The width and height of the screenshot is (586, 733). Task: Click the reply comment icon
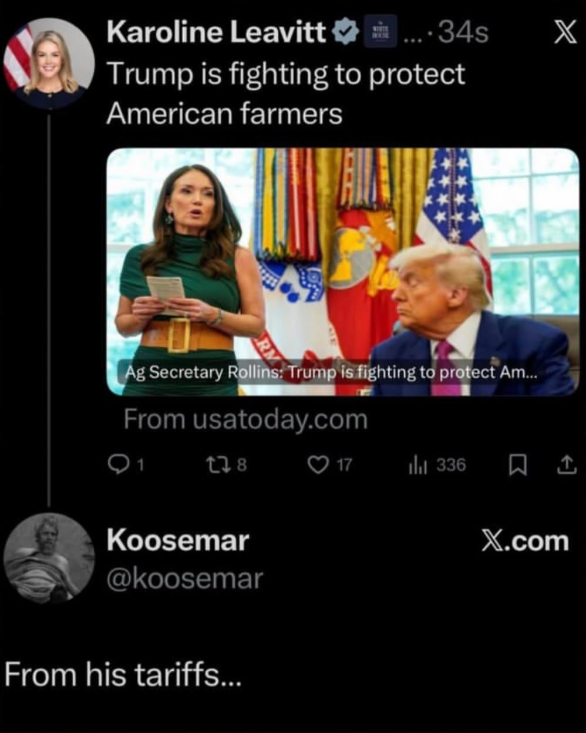point(118,465)
